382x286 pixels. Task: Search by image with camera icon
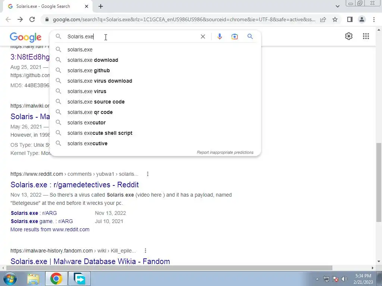(x=234, y=36)
